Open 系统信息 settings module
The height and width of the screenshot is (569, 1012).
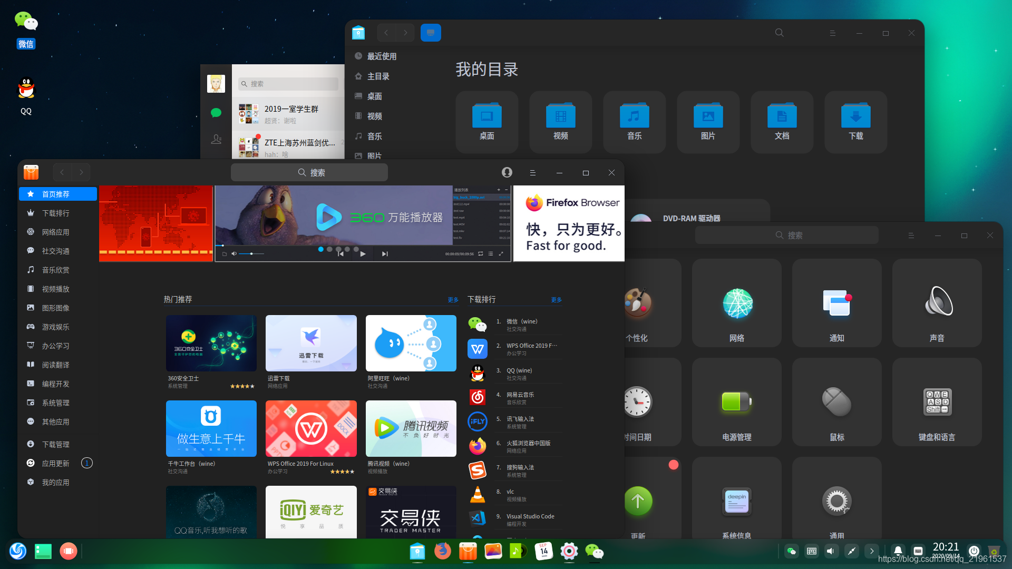coord(737,498)
